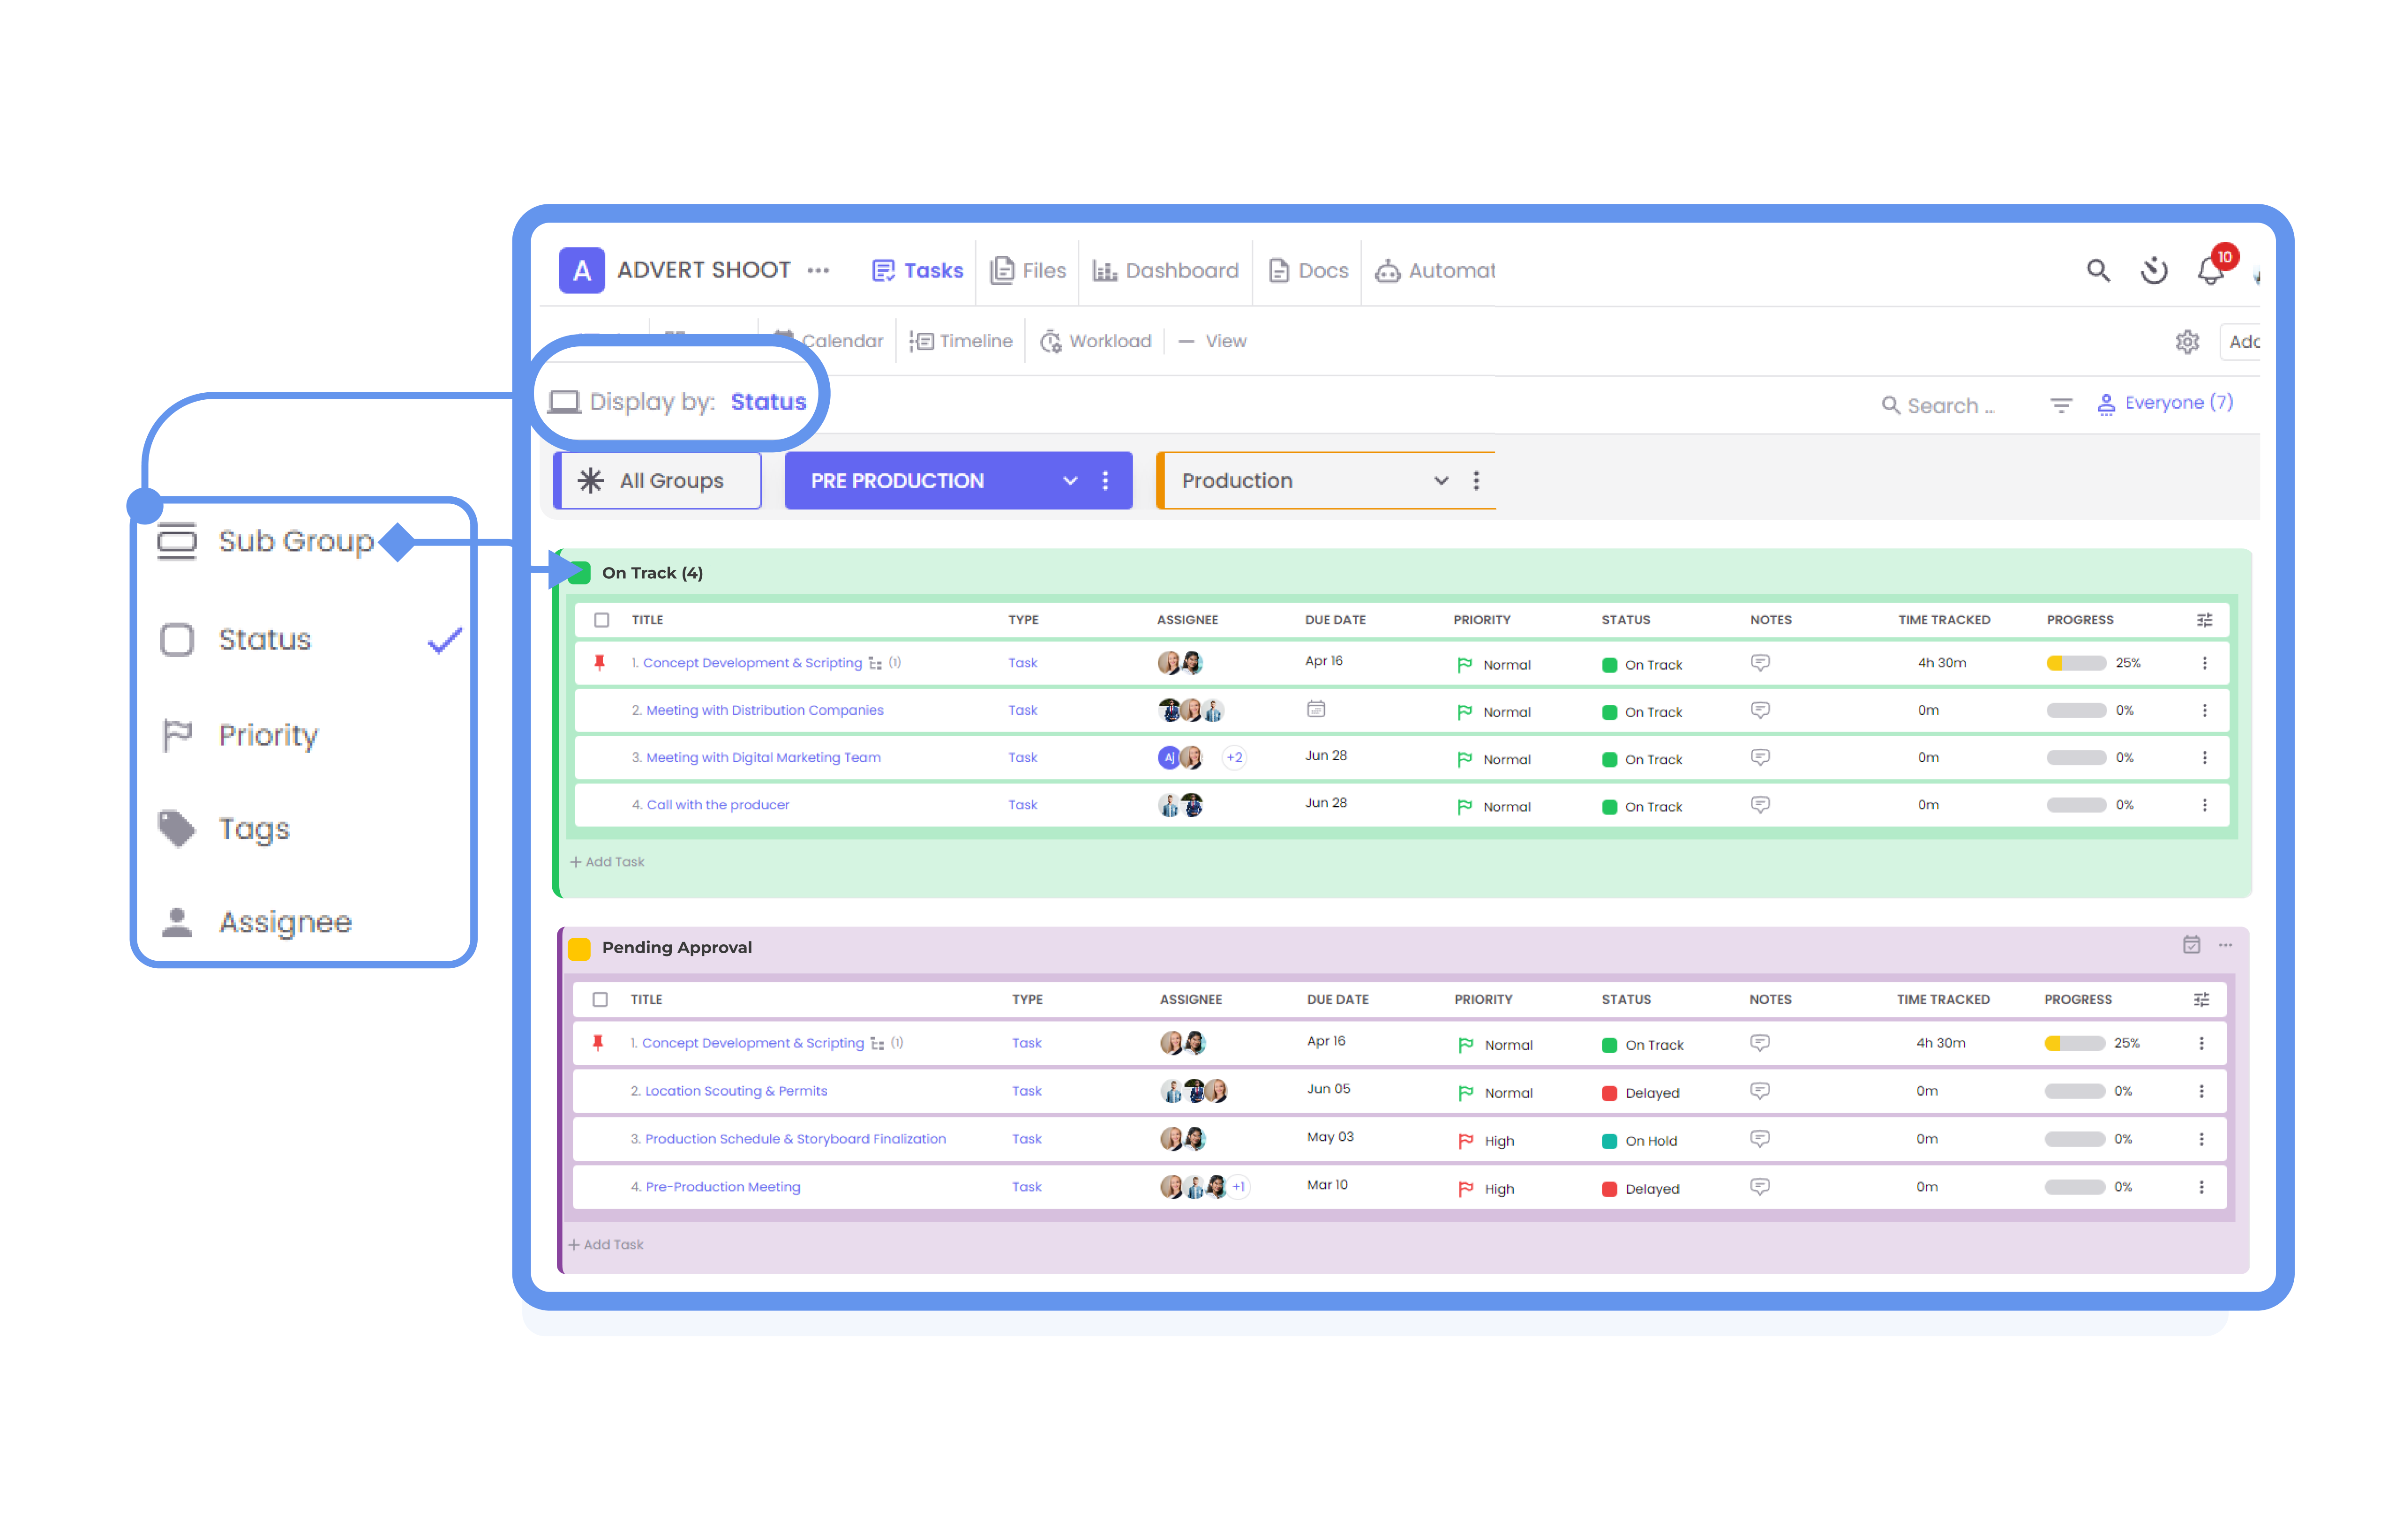This screenshot has width=2403, height=1540.
Task: Open the time tracker history icon
Action: [2153, 270]
